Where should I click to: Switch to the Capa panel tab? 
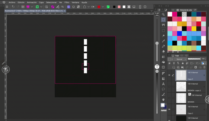pyautogui.click(x=177, y=56)
